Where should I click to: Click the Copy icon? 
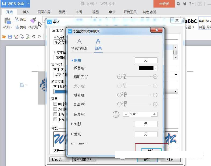coord(17,27)
